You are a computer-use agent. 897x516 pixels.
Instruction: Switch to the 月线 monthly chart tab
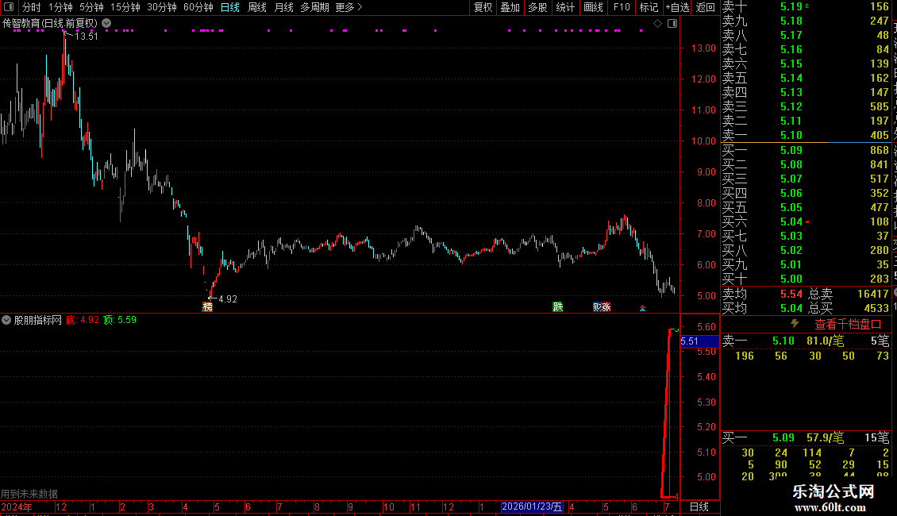(x=283, y=7)
